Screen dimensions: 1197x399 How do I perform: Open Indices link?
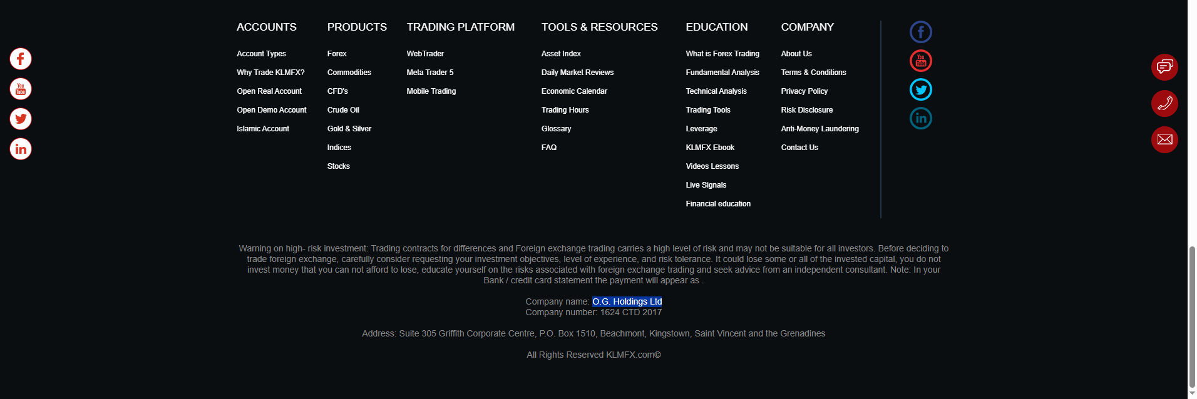click(x=339, y=148)
